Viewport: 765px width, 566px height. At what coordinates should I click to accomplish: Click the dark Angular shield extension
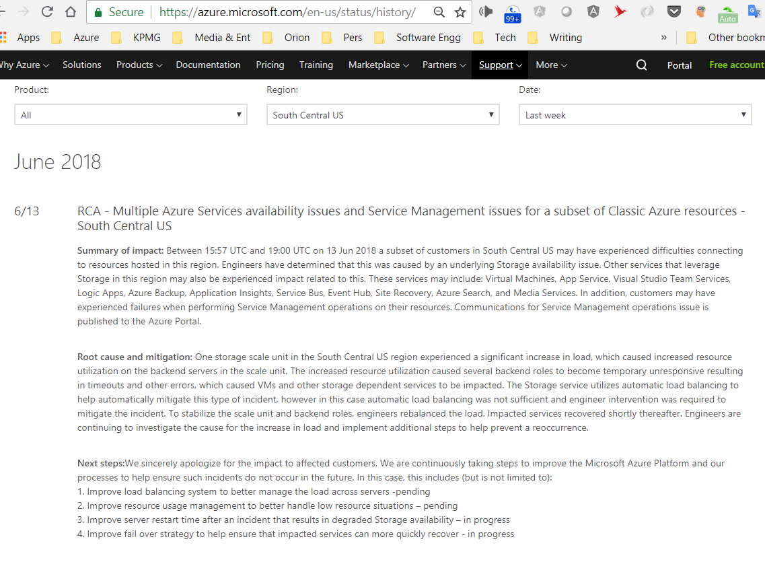tap(593, 11)
